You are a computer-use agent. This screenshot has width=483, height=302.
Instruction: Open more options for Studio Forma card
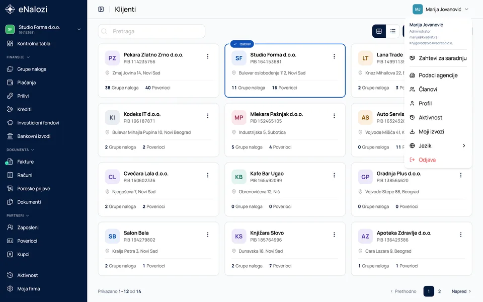(x=334, y=56)
